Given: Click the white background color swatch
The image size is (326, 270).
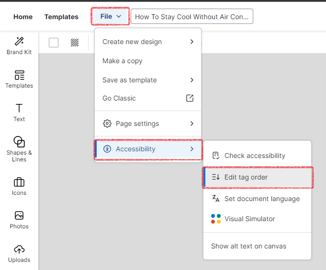Looking at the screenshot, I should tap(54, 43).
